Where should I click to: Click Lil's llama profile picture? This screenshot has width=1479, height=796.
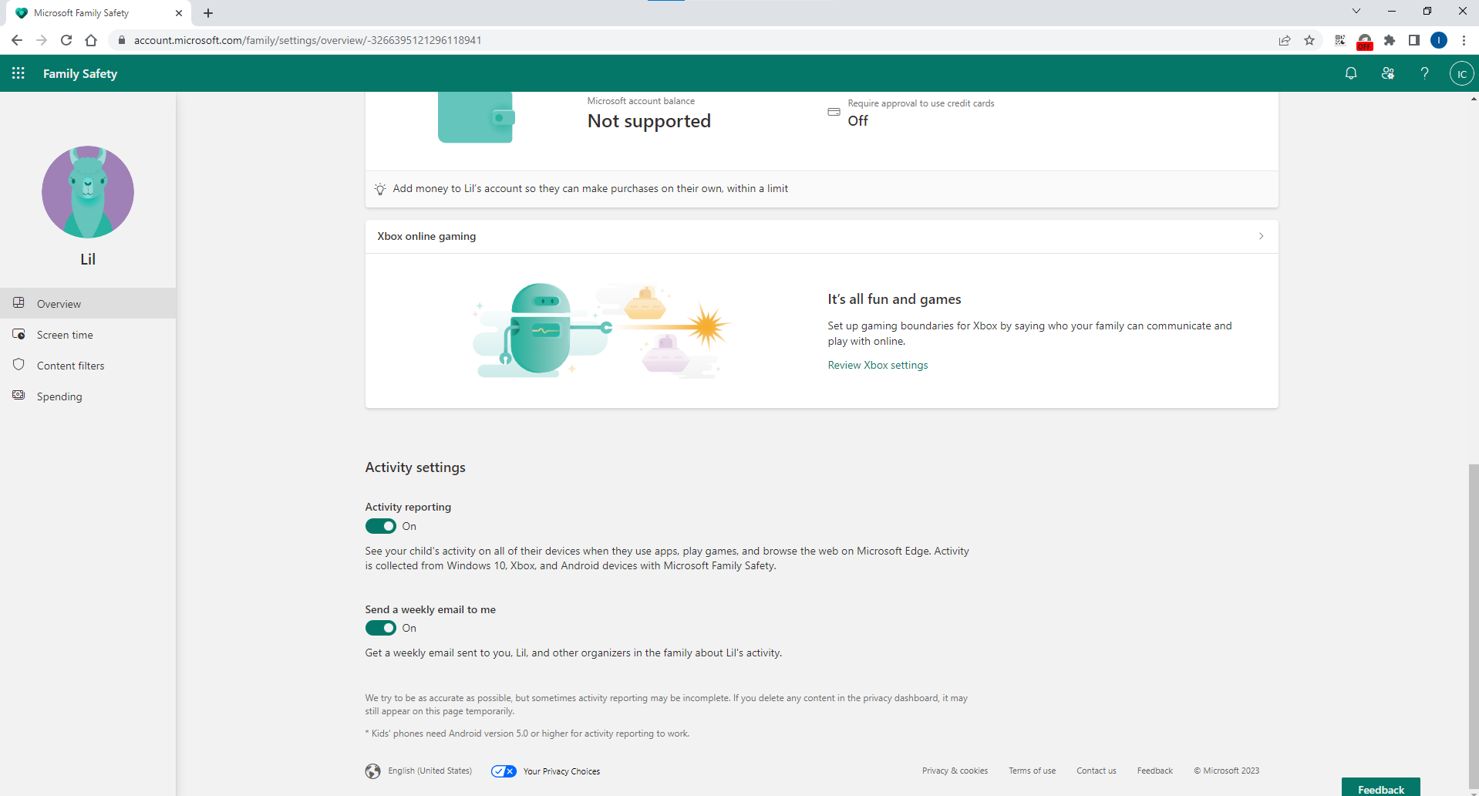(88, 192)
